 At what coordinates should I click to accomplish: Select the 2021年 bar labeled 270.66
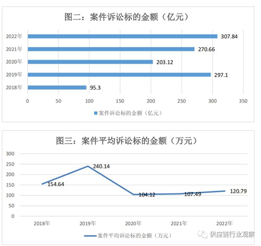tap(111, 49)
